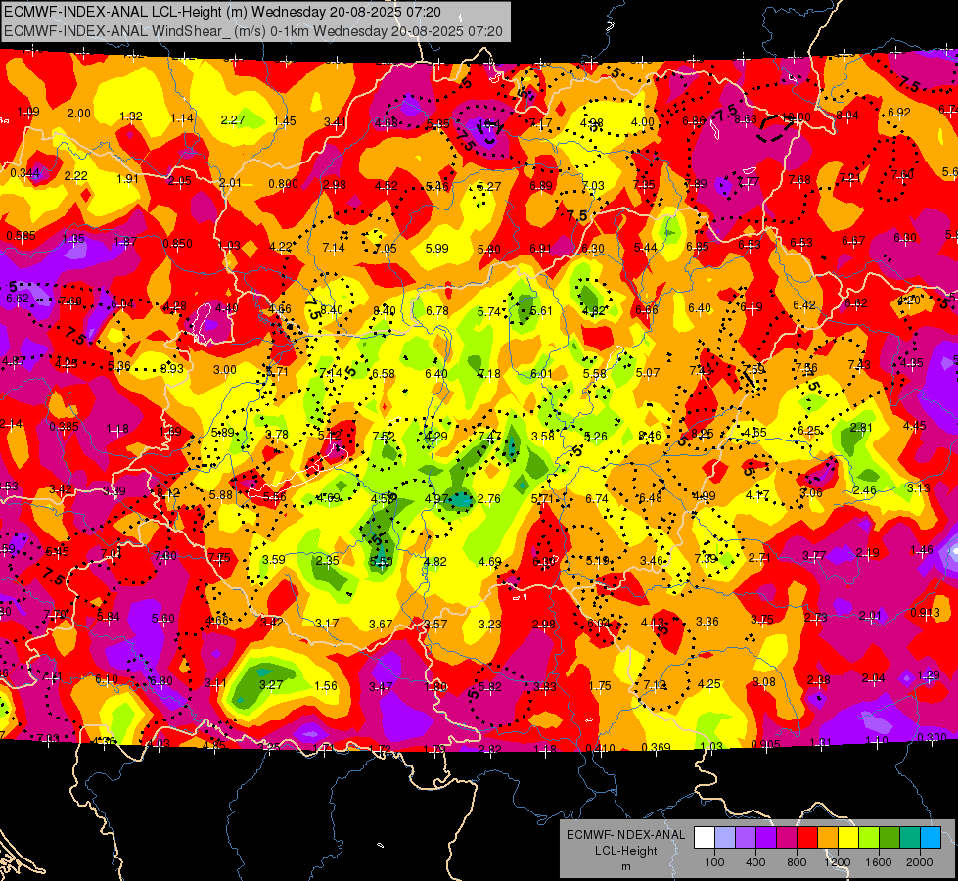Click the dark green legend swatch
Screen dimensions: 958x881
coord(890,838)
